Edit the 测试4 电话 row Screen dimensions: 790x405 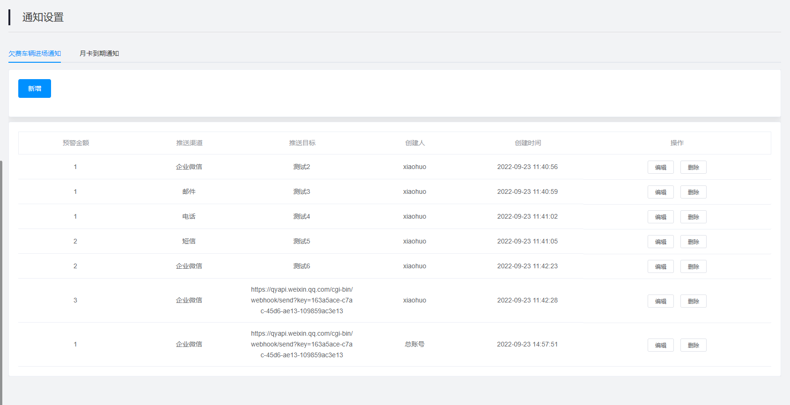click(x=660, y=217)
